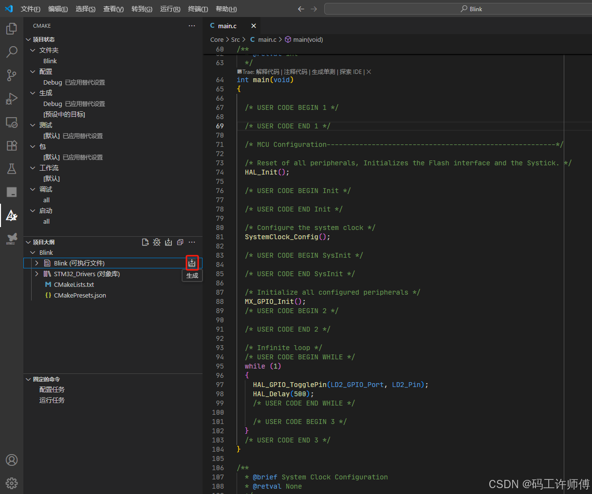Select the [预设中的目标] build target row
The image size is (592, 494).
point(64,114)
